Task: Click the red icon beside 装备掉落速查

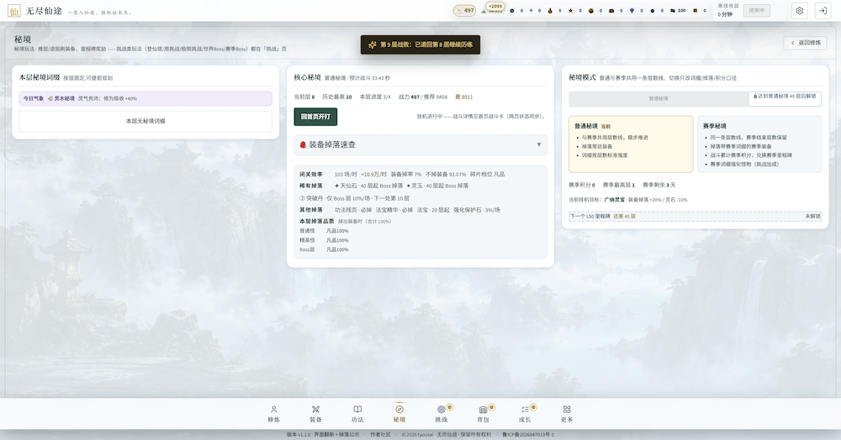Action: point(303,144)
